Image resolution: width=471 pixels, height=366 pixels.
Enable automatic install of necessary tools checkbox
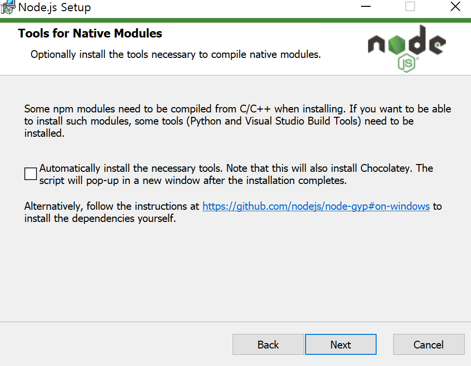(31, 174)
